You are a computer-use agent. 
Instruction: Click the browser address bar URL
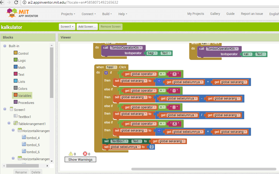pos(73,3)
